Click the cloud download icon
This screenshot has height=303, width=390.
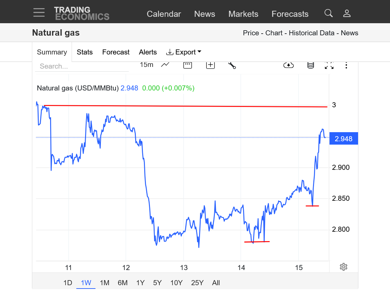tap(288, 65)
